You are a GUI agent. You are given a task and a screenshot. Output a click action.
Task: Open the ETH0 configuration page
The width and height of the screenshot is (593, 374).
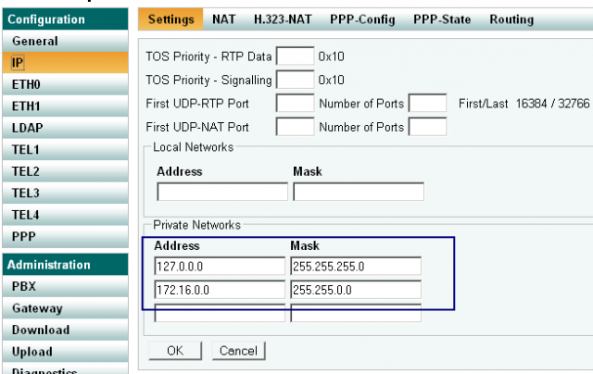pos(65,84)
